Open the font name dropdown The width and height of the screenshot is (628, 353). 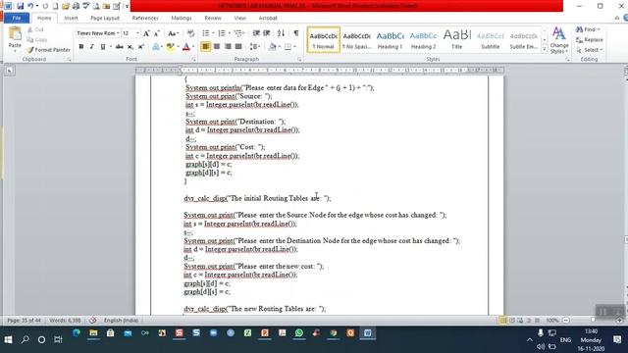point(118,33)
